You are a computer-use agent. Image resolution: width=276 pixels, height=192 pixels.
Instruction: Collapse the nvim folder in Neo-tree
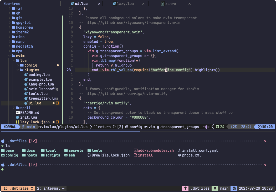tap(9, 55)
